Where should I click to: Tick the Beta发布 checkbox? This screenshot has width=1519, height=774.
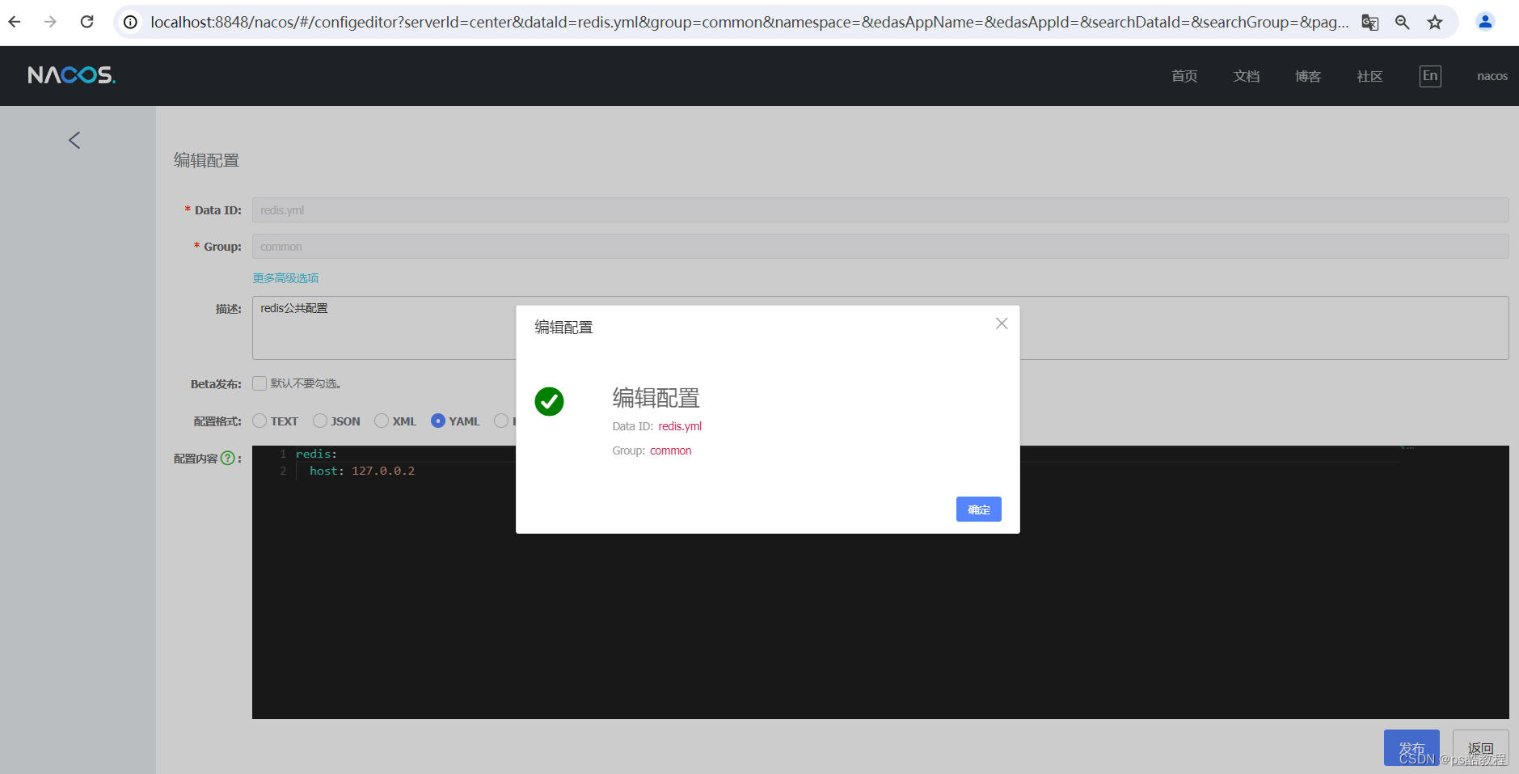pyautogui.click(x=259, y=383)
